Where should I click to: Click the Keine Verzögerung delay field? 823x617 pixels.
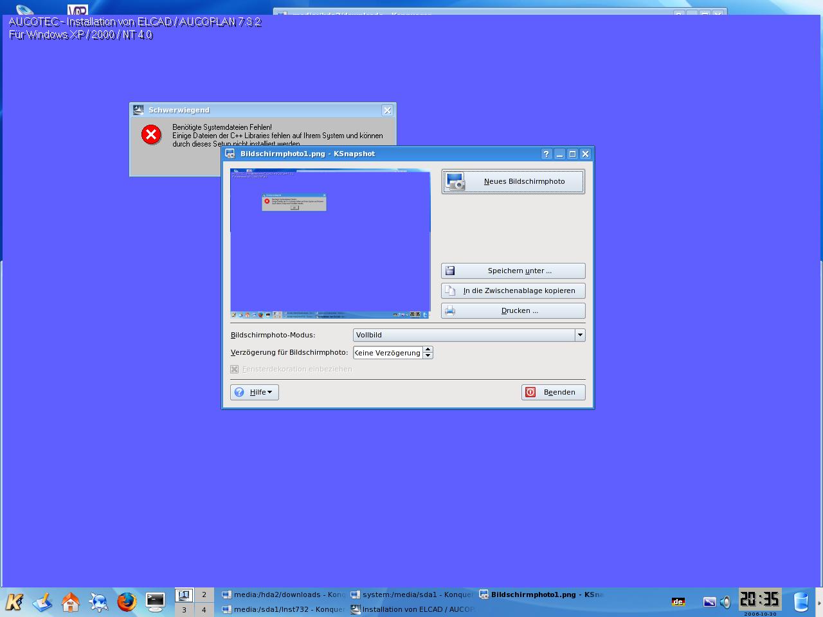tap(388, 352)
